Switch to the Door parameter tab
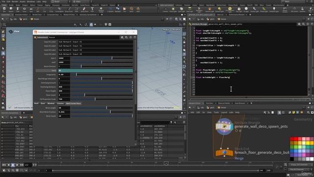314x177 pixels. coord(43,103)
